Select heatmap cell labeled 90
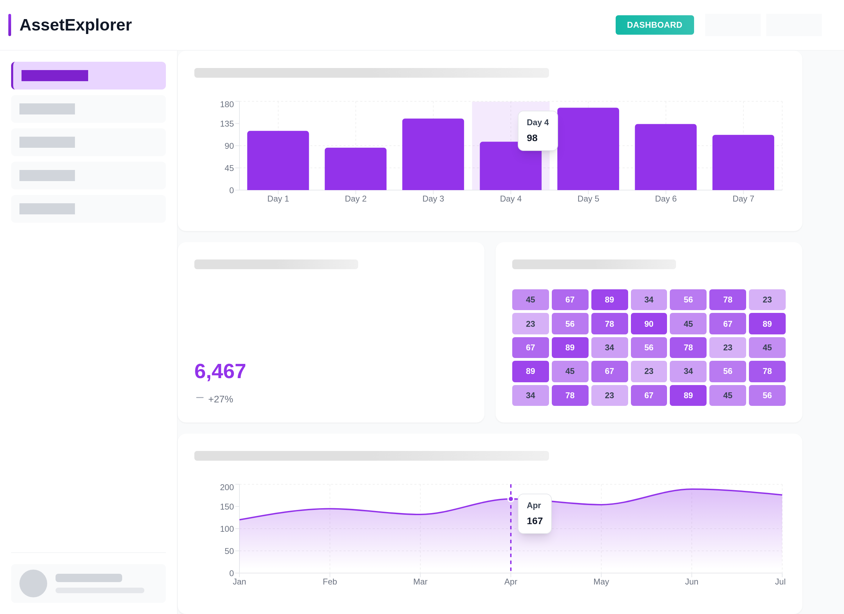The width and height of the screenshot is (844, 614). (x=649, y=324)
